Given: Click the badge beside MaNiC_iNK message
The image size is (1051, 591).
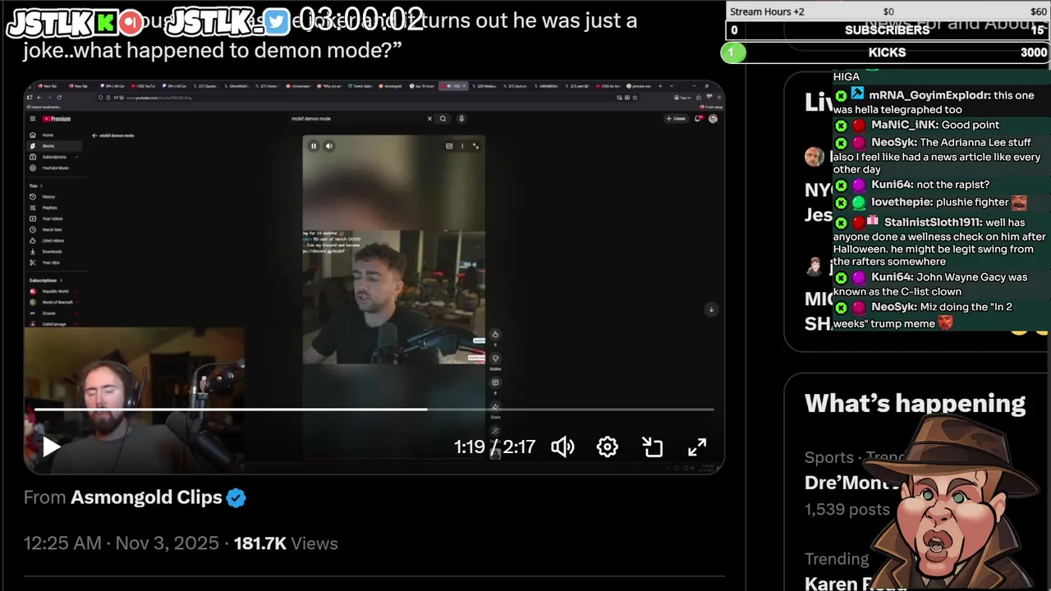Looking at the screenshot, I should [859, 126].
